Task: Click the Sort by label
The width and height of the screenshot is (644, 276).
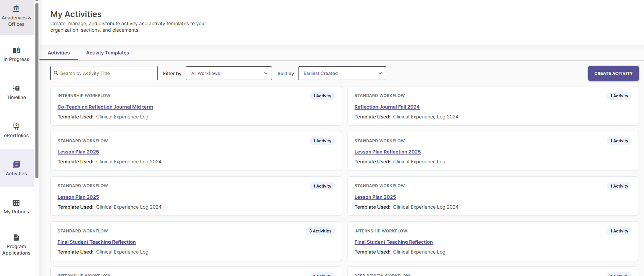Action: click(x=286, y=74)
